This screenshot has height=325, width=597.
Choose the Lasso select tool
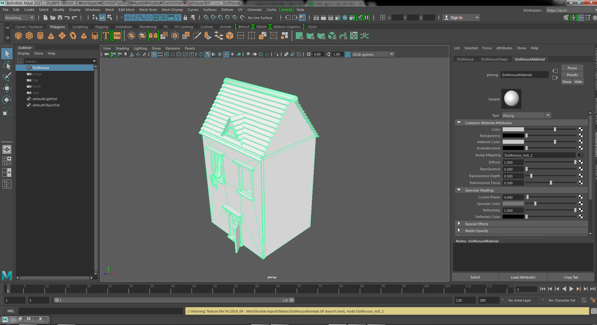pyautogui.click(x=7, y=65)
